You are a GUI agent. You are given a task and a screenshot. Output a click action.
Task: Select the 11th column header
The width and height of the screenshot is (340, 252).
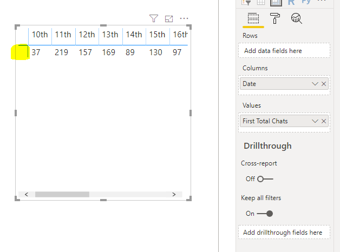pos(63,35)
